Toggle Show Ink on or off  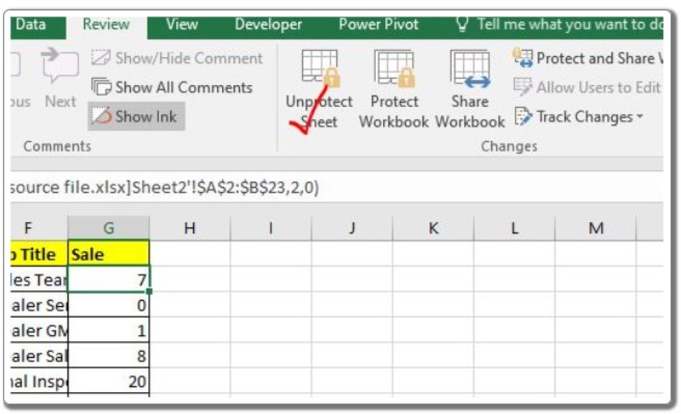pos(136,116)
